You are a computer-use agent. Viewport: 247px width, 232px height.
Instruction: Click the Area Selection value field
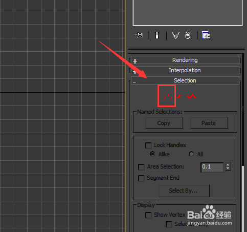point(212,167)
